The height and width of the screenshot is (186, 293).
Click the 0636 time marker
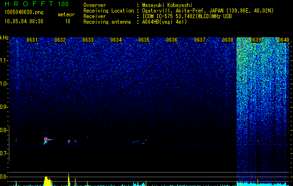click(172, 40)
